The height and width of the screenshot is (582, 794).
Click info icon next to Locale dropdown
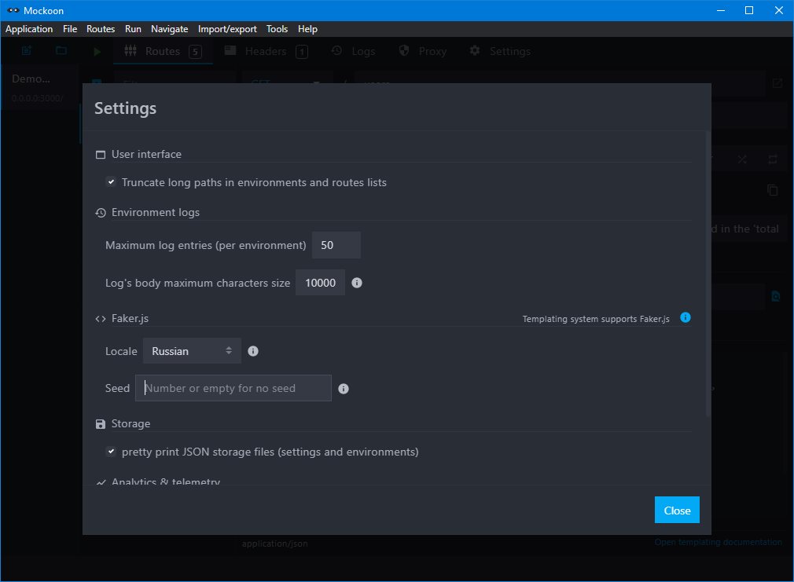point(253,351)
